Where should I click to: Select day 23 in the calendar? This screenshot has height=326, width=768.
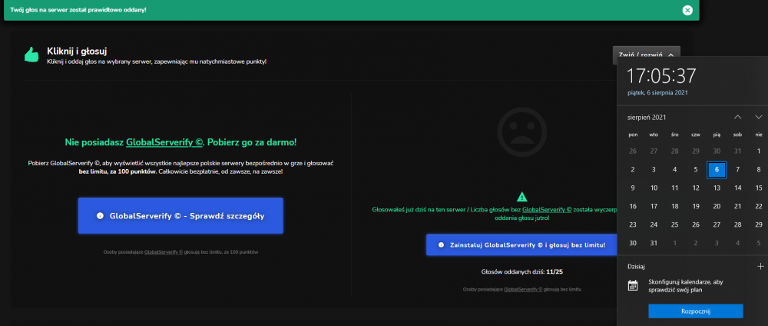633,225
